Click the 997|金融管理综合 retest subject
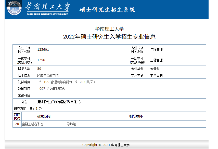 pyautogui.click(x=52, y=89)
